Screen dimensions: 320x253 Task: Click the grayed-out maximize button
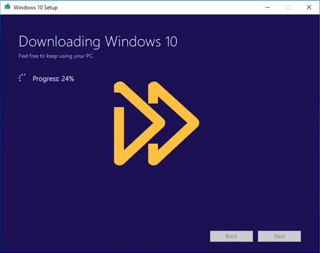[x=288, y=7]
